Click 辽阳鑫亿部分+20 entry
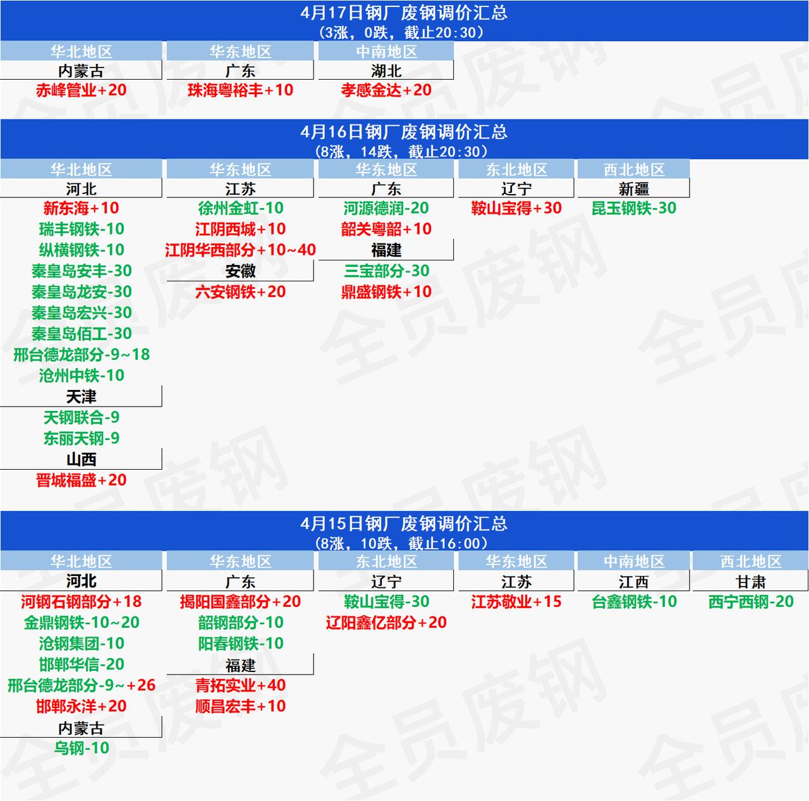Viewport: 809px width, 801px height. 386,622
